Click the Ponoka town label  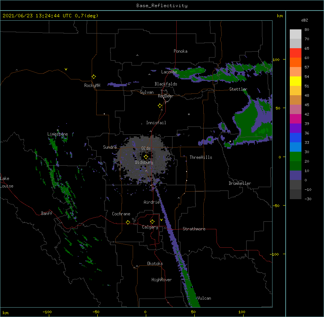click(180, 51)
